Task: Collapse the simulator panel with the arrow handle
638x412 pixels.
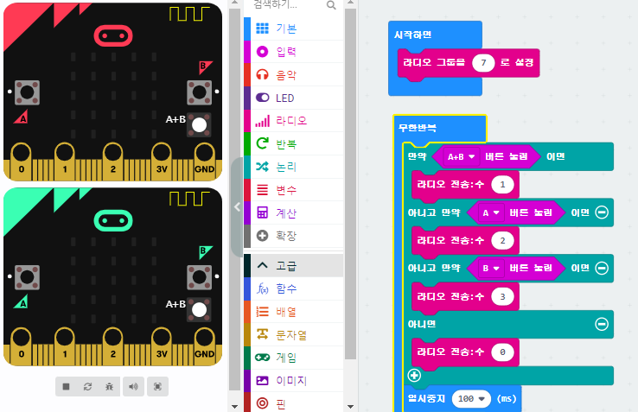Action: point(237,207)
